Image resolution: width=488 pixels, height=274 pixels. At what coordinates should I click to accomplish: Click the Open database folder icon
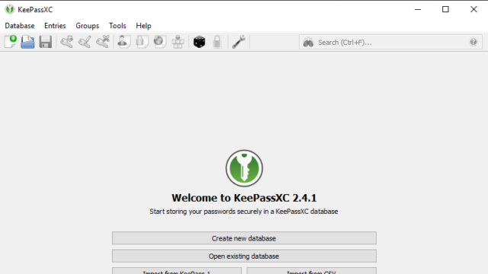tap(27, 42)
